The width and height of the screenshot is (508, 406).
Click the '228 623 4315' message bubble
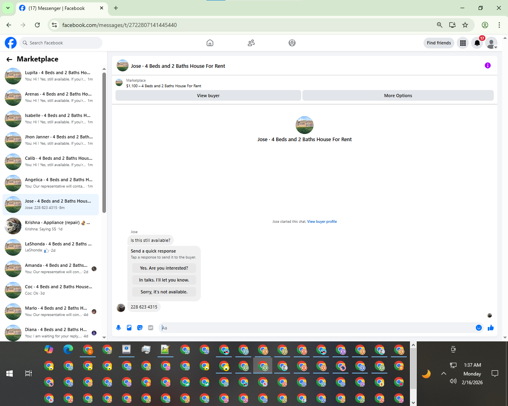(144, 307)
